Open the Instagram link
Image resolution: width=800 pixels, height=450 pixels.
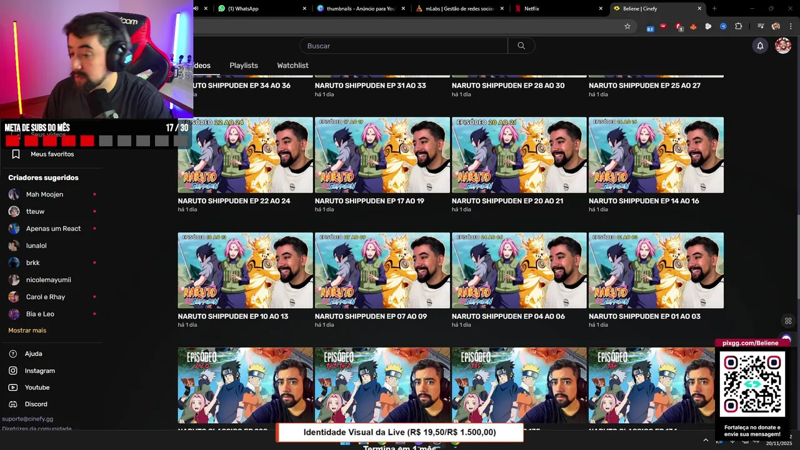point(40,371)
